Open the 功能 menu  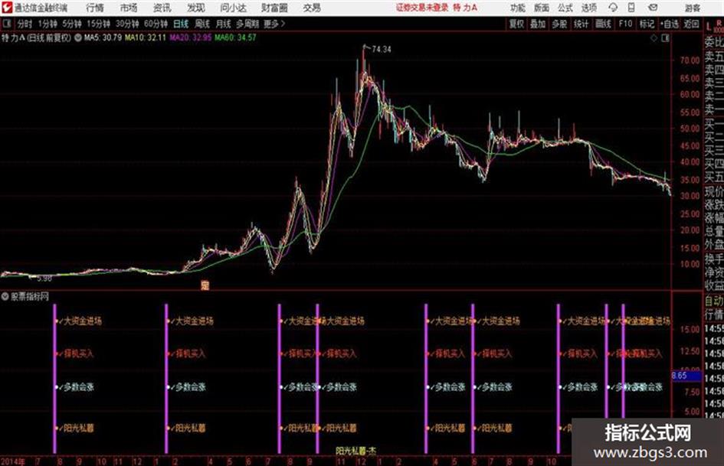click(518, 8)
